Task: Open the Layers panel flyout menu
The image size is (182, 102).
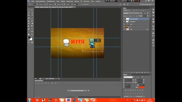Action: click(x=150, y=8)
